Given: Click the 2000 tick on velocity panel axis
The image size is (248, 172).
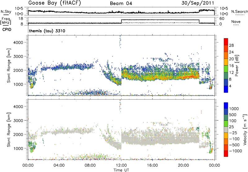Looking at the screenshot, I should [x=18, y=134].
